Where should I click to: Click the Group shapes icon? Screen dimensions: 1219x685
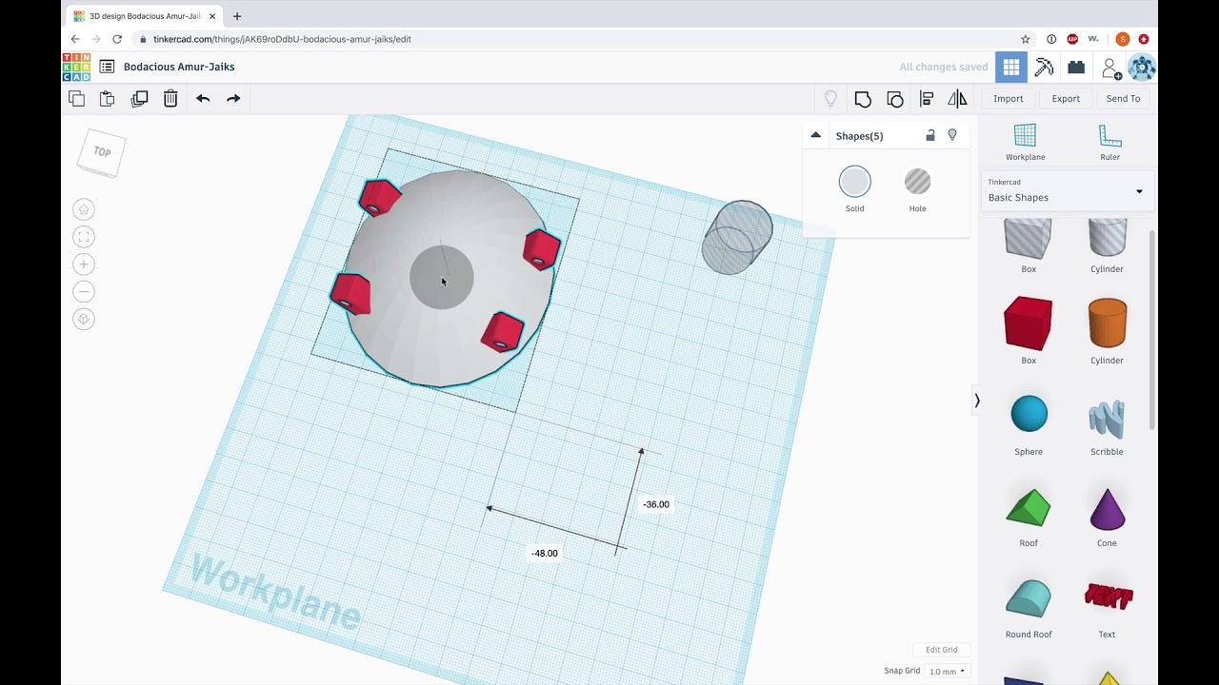coord(863,99)
